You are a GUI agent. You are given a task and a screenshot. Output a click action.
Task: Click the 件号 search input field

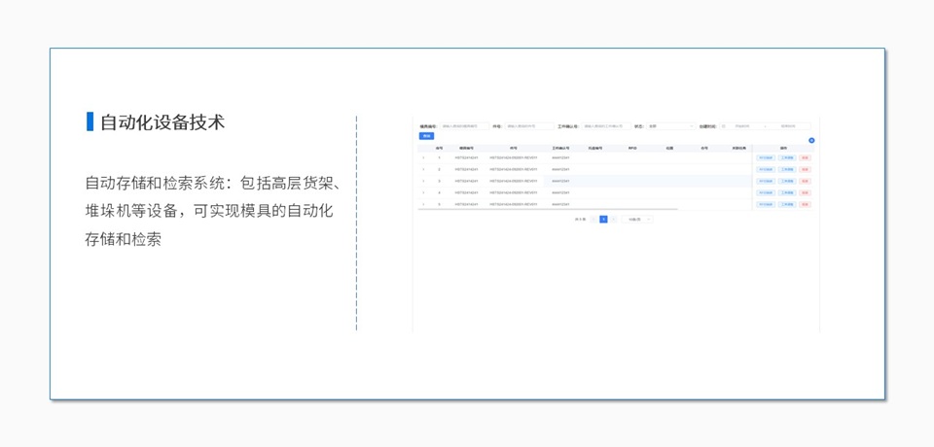click(x=527, y=126)
